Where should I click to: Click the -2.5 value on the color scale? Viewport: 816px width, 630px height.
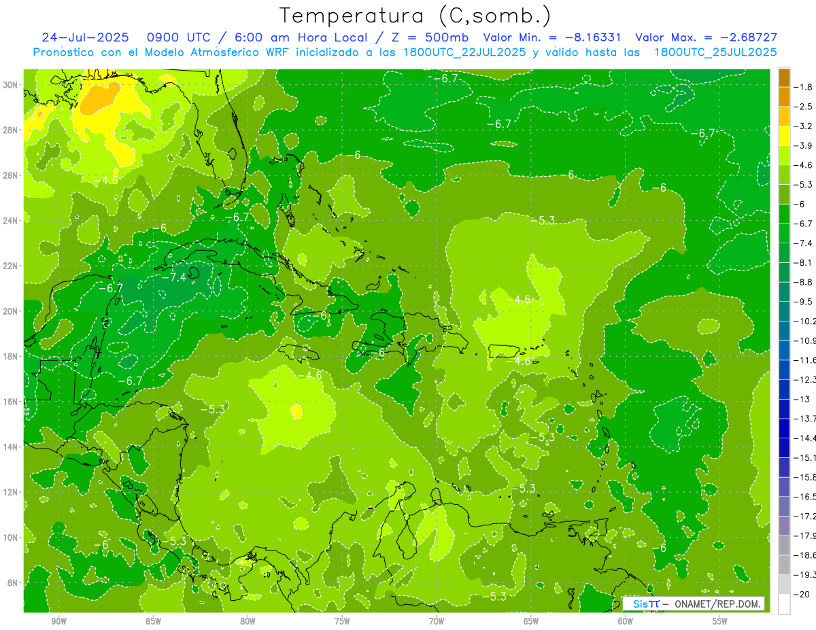pos(804,107)
